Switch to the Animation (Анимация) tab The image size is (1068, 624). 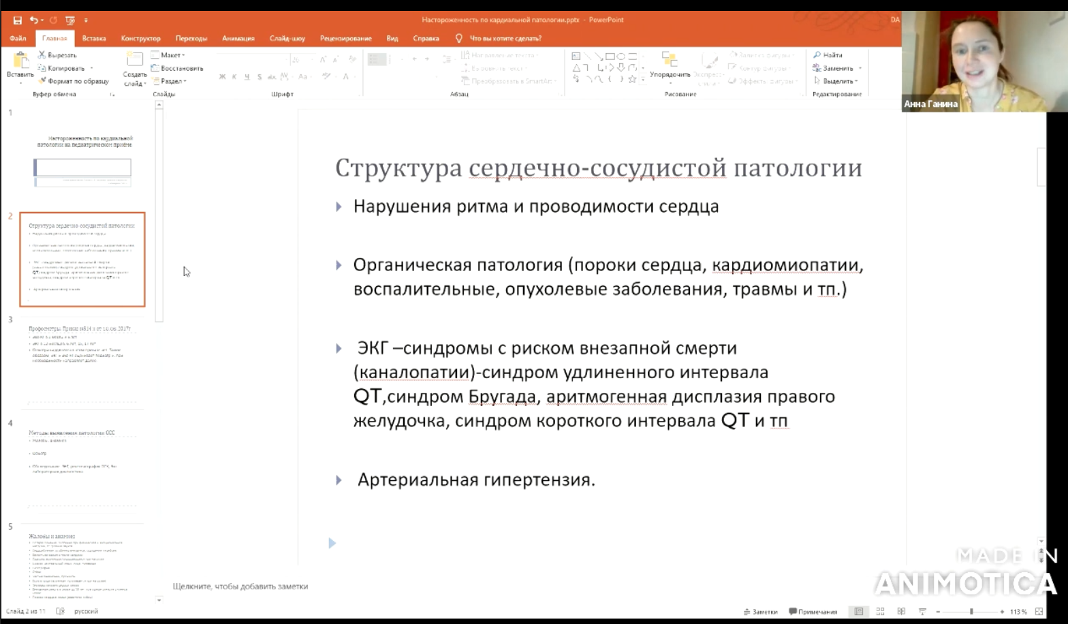click(238, 39)
